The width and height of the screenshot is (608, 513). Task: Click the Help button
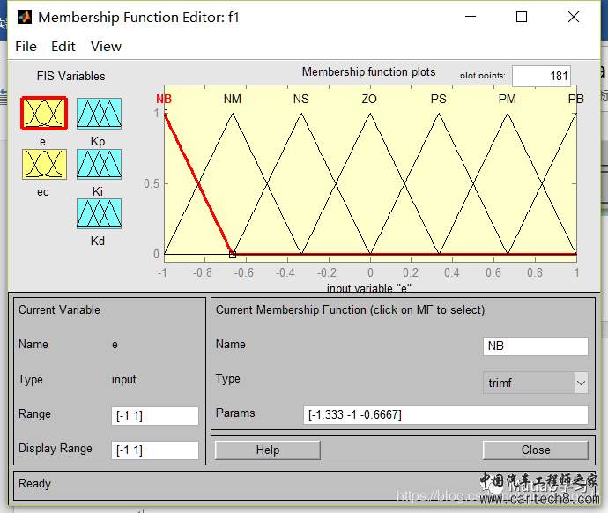(x=268, y=450)
